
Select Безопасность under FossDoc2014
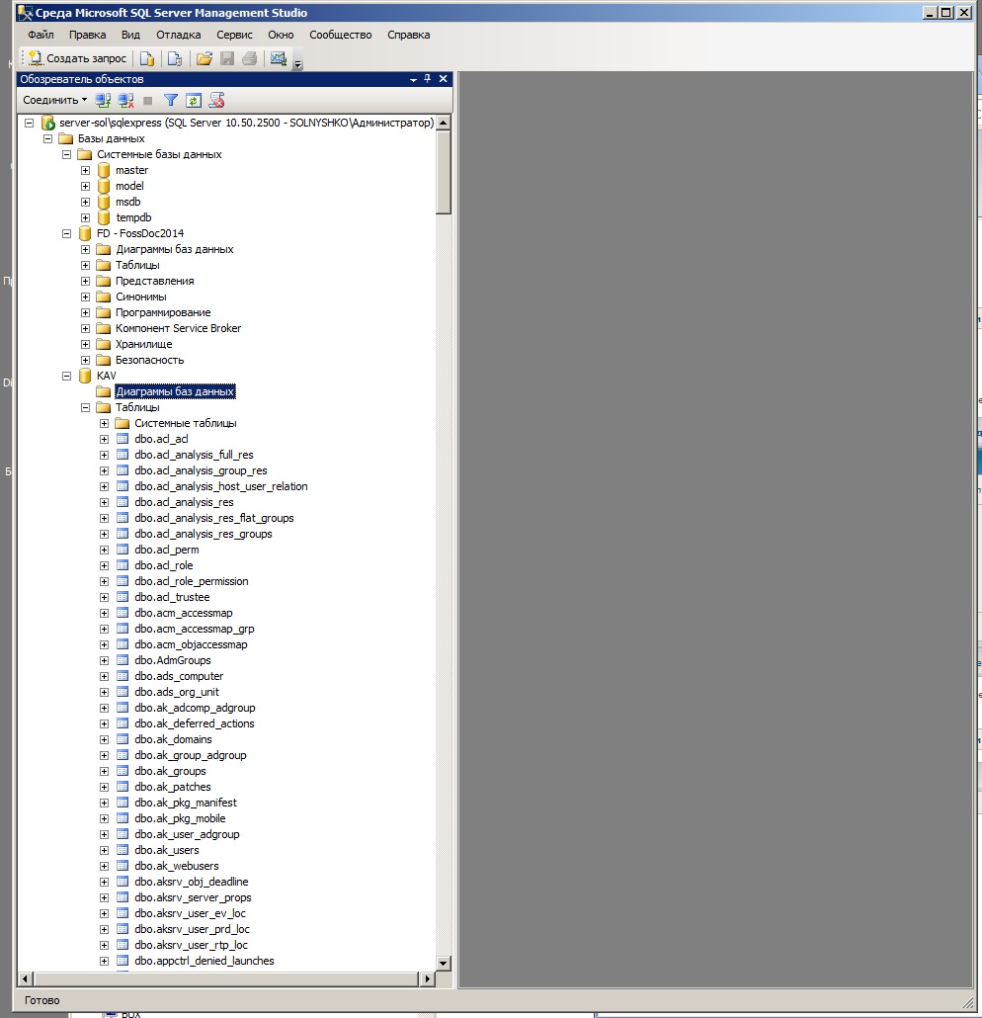(x=149, y=360)
